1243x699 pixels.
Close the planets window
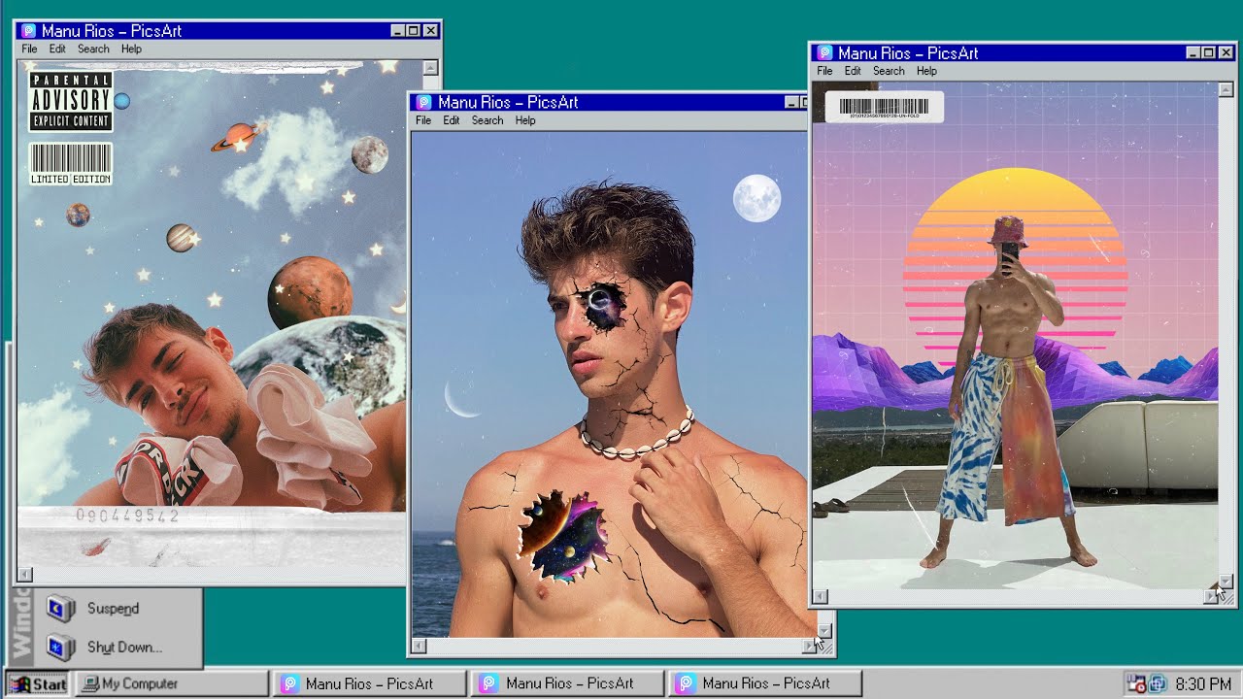(x=431, y=31)
